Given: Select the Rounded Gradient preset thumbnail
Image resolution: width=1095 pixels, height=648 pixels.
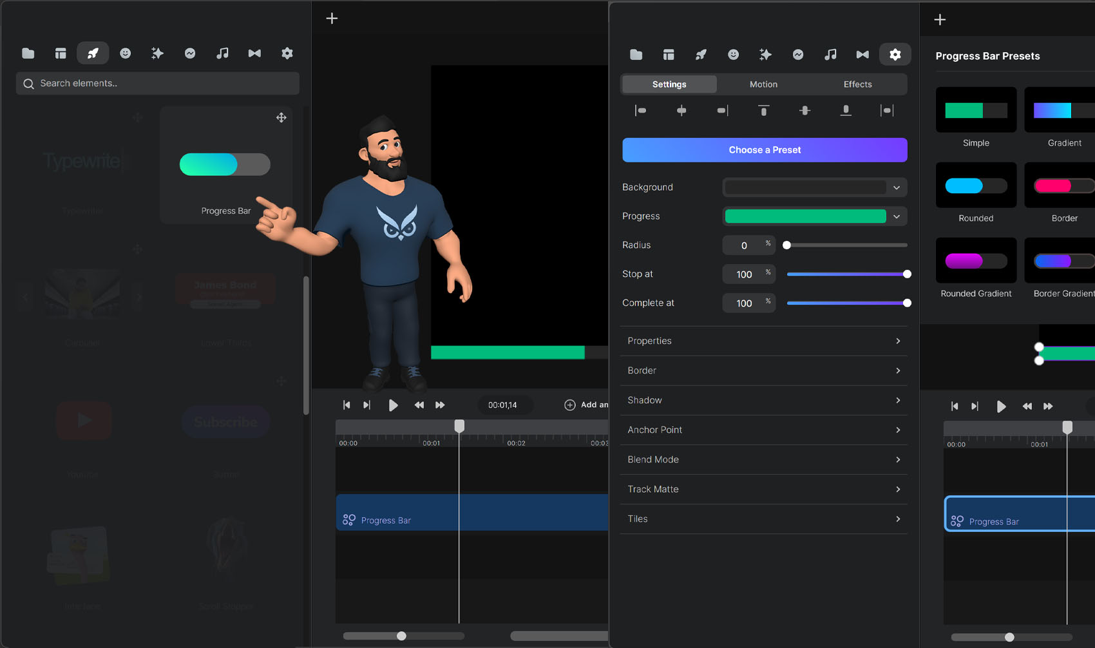Looking at the screenshot, I should 976,261.
